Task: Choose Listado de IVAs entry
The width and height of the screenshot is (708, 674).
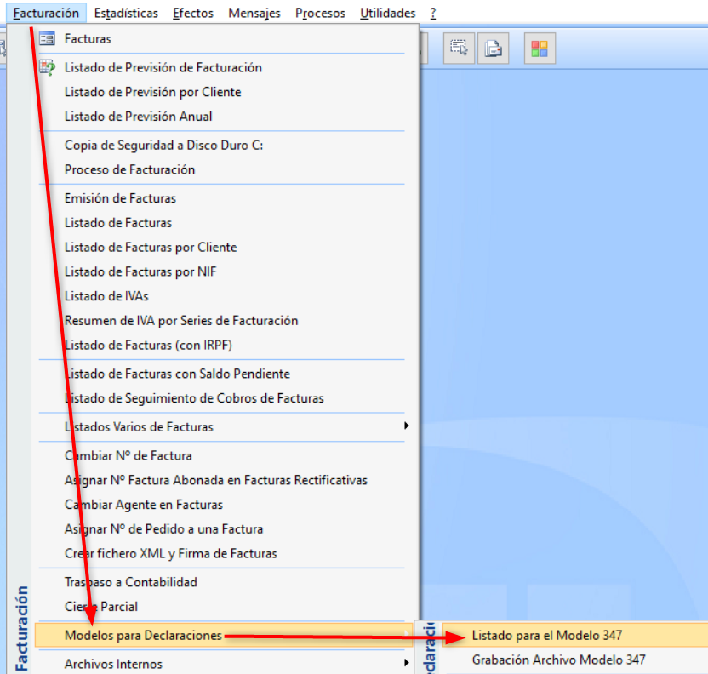Action: [x=106, y=296]
